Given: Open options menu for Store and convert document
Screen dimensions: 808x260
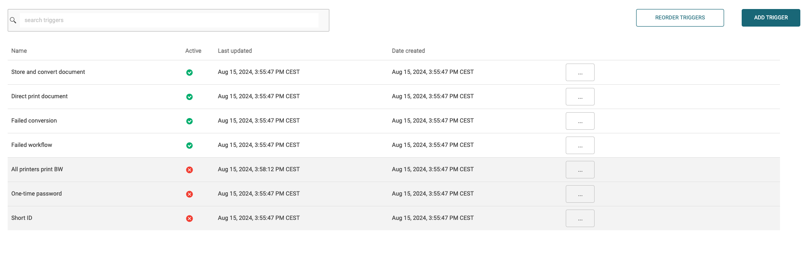Looking at the screenshot, I should pyautogui.click(x=580, y=73).
